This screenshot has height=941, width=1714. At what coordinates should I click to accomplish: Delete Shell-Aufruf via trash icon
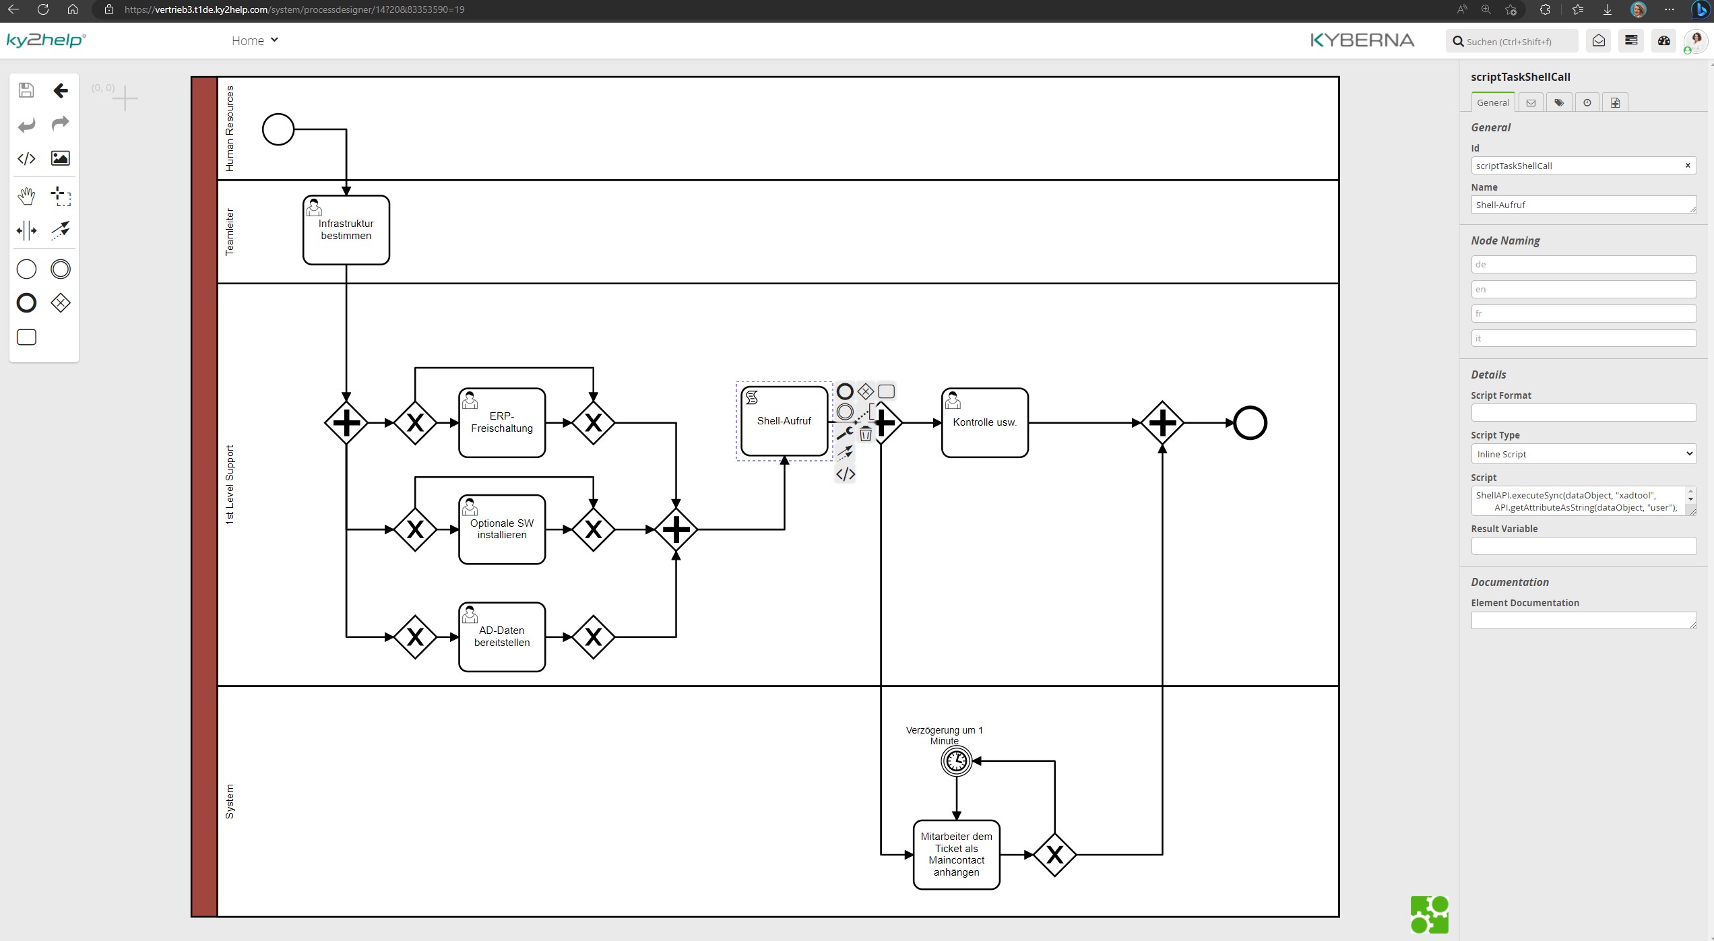point(866,434)
